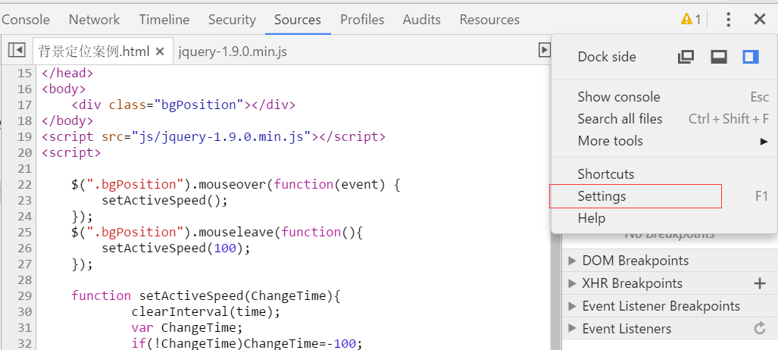Open the Resources tab
Image resolution: width=778 pixels, height=350 pixels.
(489, 20)
